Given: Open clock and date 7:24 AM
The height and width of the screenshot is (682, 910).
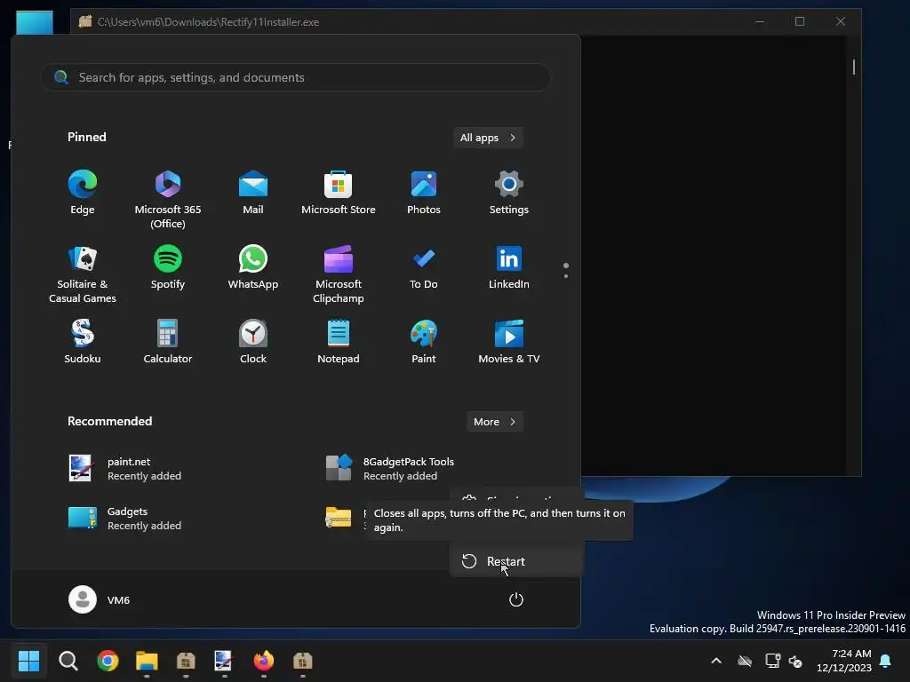Looking at the screenshot, I should (844, 661).
